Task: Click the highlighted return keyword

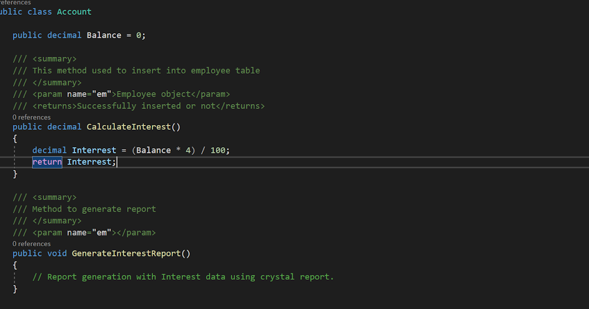Action: pos(47,161)
